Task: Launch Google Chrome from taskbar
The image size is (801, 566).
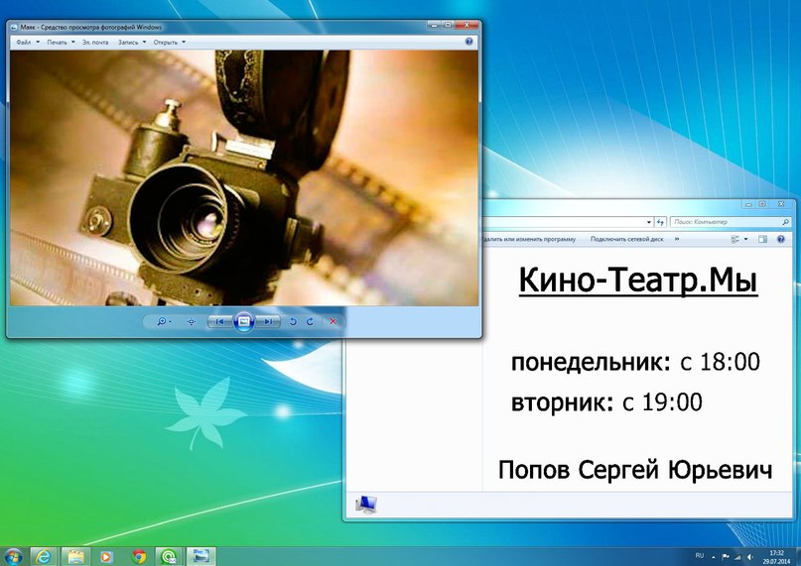Action: point(138,556)
